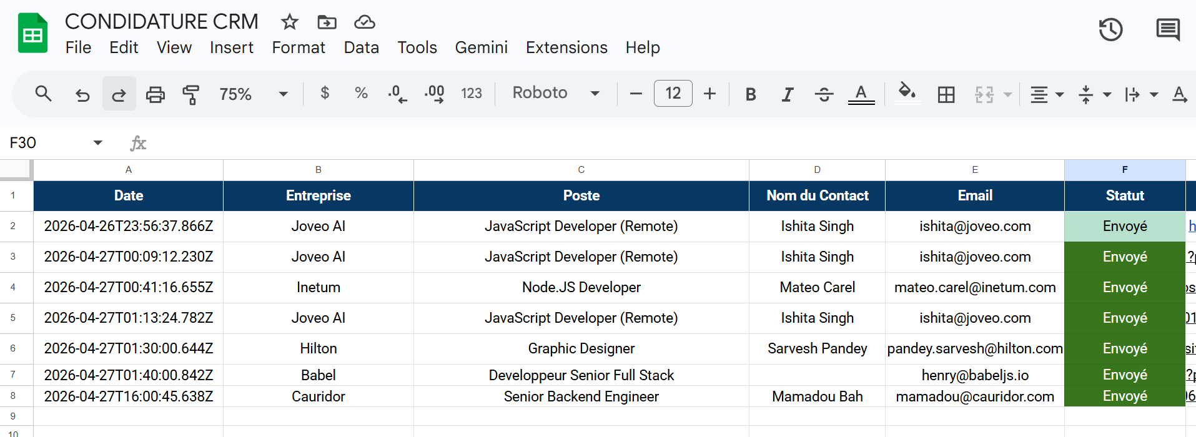1196x437 pixels.
Task: Select cell 'Inetum' in Entreprise column
Action: click(319, 288)
